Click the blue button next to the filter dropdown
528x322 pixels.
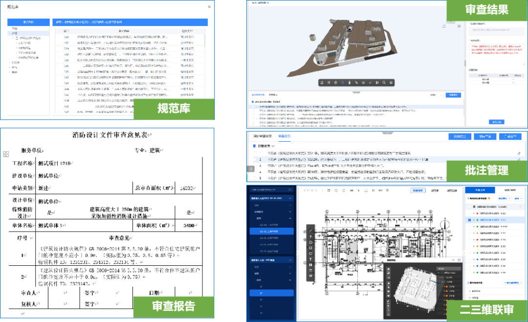tap(453, 94)
